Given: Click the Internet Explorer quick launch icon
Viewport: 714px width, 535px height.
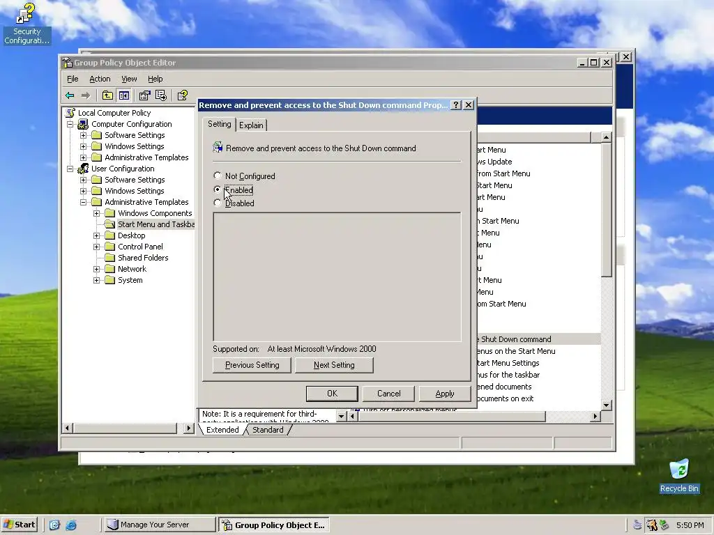Looking at the screenshot, I should tap(71, 525).
